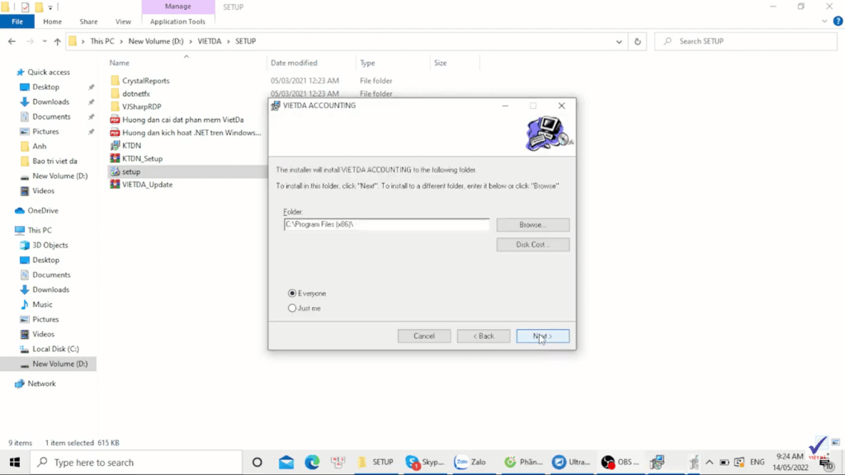Click the Search SETUP box
The image size is (845, 475).
click(x=746, y=41)
